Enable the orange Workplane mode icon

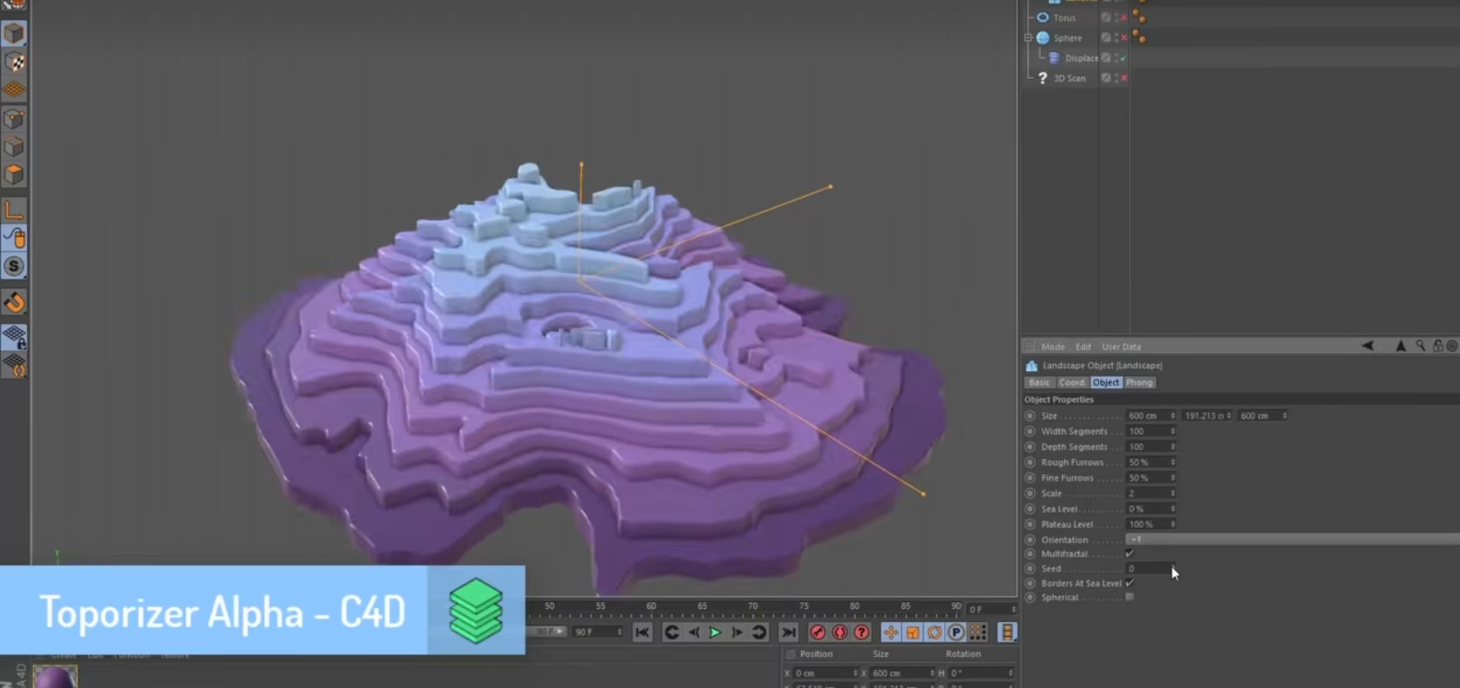[14, 90]
